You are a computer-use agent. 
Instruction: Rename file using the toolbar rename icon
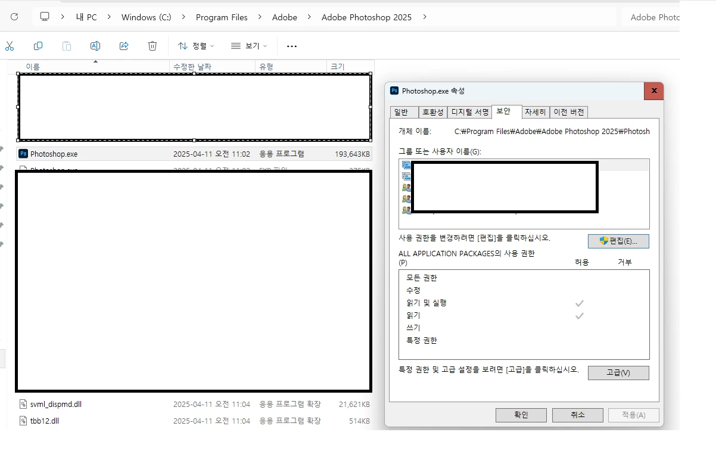point(95,46)
